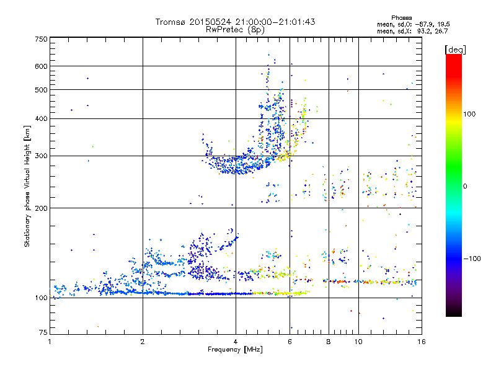Screen dimensions: 496x372
Task: Click the 'mean, sd,X: 93.2, 26.7' line
Action: pos(412,31)
